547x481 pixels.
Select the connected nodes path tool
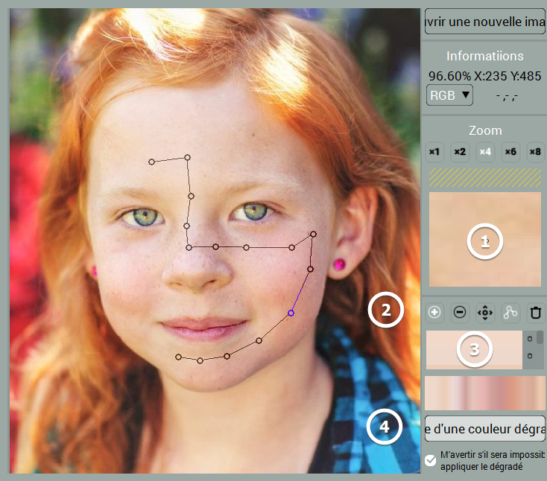[x=510, y=312]
